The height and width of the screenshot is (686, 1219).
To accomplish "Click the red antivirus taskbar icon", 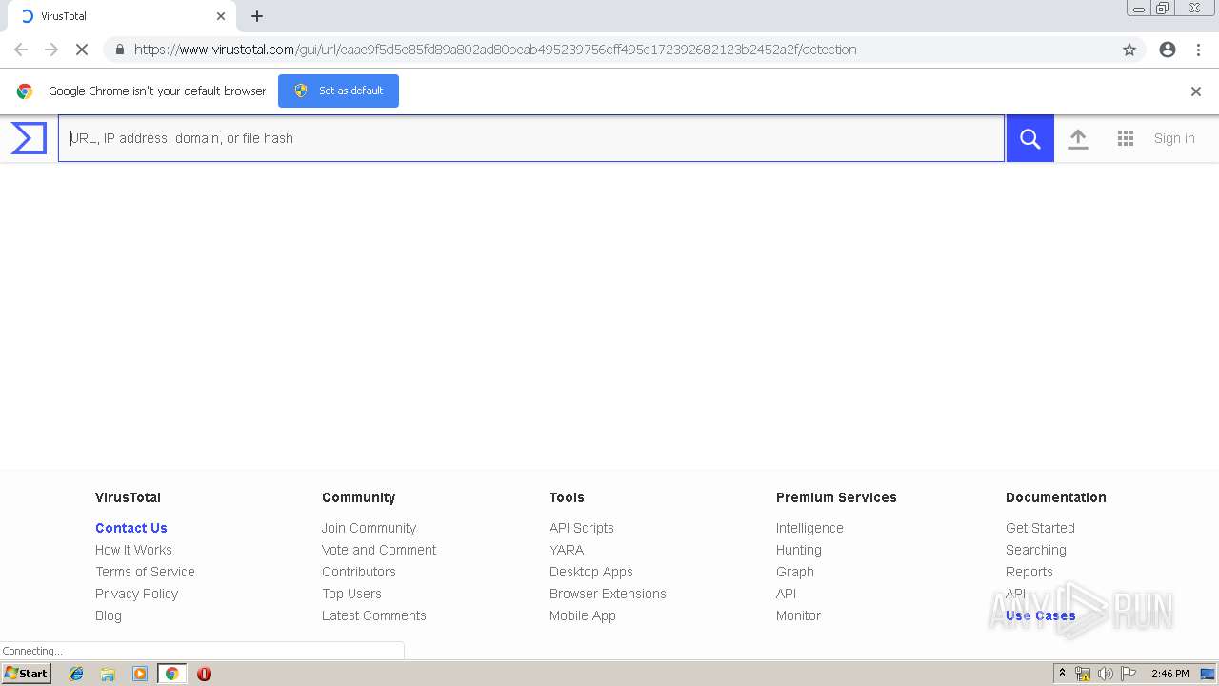I will [x=204, y=674].
